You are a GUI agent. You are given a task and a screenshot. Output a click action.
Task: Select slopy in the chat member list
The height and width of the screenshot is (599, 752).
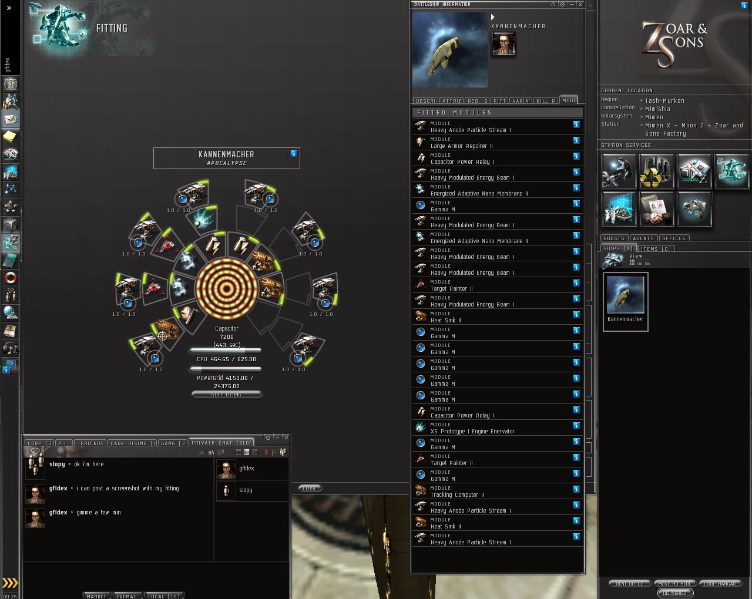(252, 490)
